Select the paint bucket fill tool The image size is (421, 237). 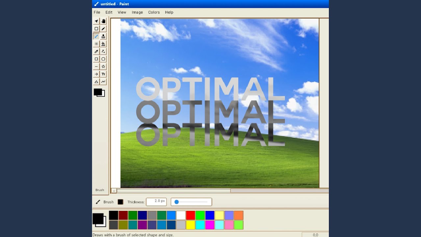click(103, 44)
